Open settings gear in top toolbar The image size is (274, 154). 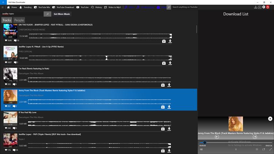(x=264, y=7)
